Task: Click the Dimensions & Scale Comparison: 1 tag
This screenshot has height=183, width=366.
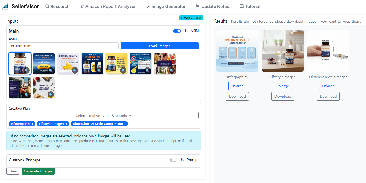Action: click(x=99, y=124)
